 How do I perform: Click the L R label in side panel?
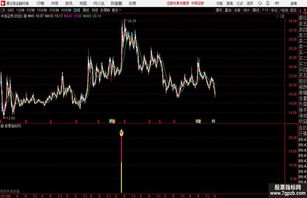pos(303,11)
